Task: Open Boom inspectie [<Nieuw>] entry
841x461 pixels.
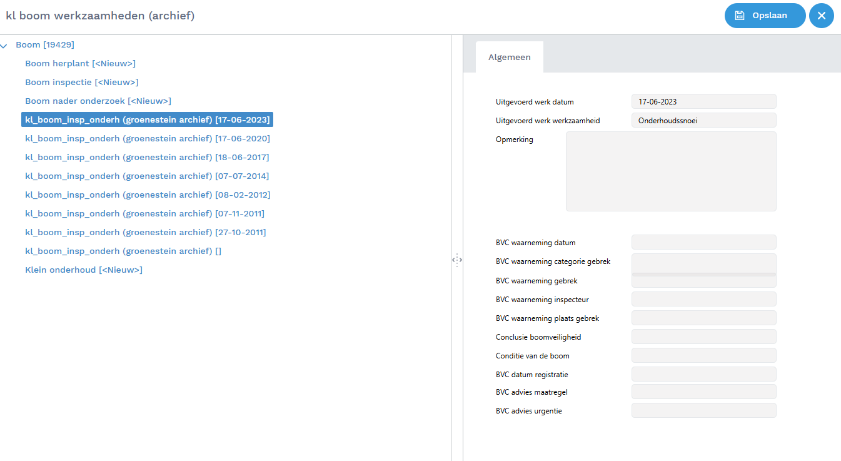Action: tap(81, 83)
